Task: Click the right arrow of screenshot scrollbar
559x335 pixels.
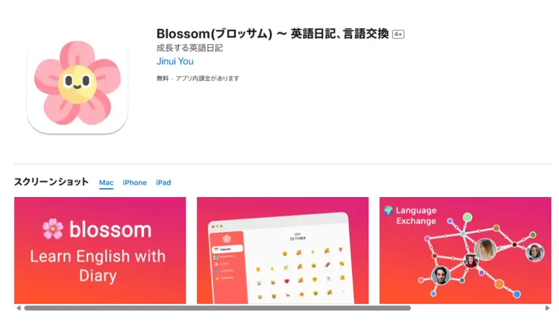Action: 547,308
